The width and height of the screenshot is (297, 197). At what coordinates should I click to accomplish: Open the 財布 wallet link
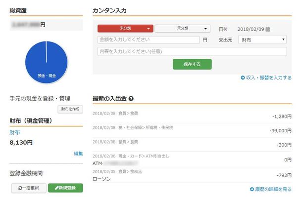(x=14, y=133)
